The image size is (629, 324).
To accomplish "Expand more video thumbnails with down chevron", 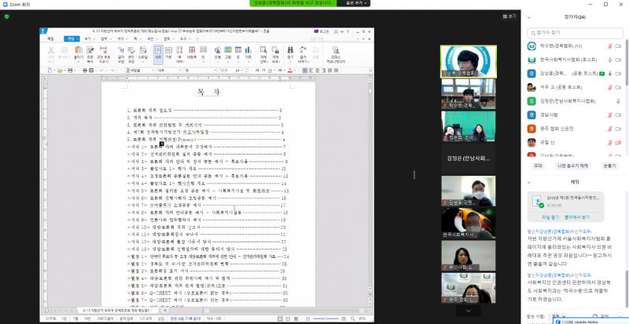I will 468,311.
